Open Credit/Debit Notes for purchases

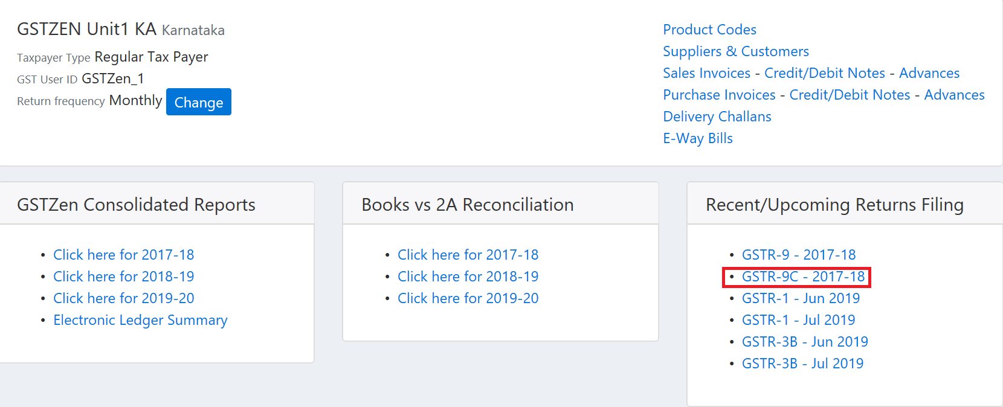point(850,95)
